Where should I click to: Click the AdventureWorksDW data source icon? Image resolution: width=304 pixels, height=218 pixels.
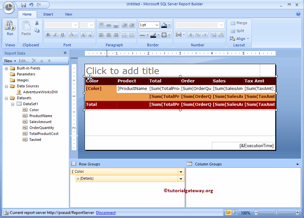point(19,92)
